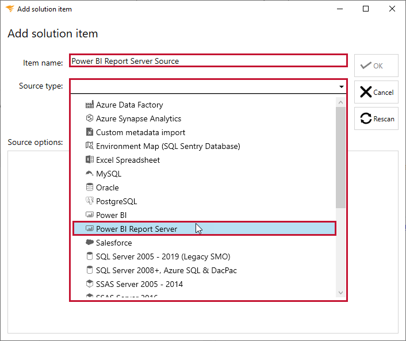Choose Excel Spreadsheet source type

click(204, 160)
